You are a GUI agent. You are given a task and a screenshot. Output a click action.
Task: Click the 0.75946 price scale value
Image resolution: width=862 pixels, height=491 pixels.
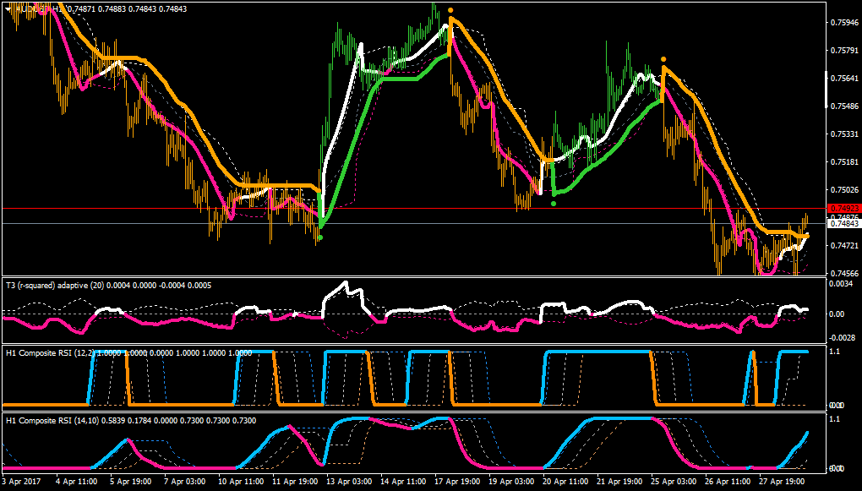click(x=842, y=23)
